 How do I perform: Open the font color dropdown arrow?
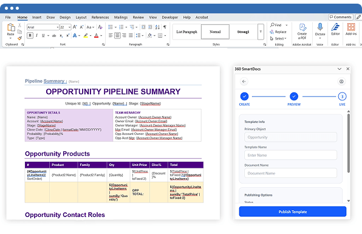tap(101, 36)
